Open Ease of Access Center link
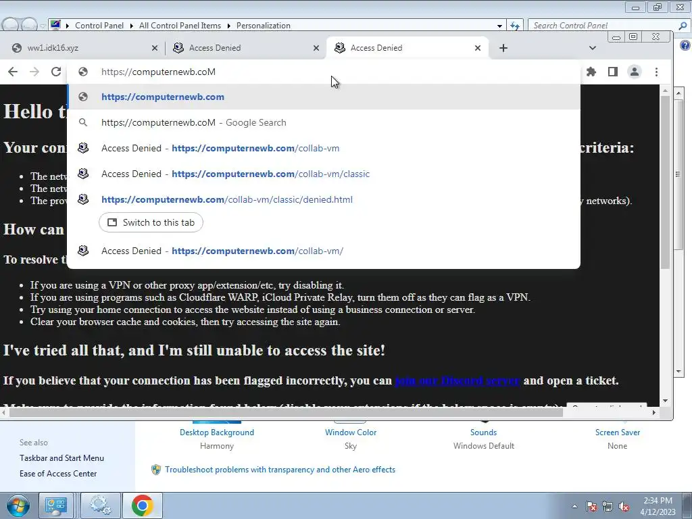Image resolution: width=692 pixels, height=519 pixels. click(x=58, y=474)
